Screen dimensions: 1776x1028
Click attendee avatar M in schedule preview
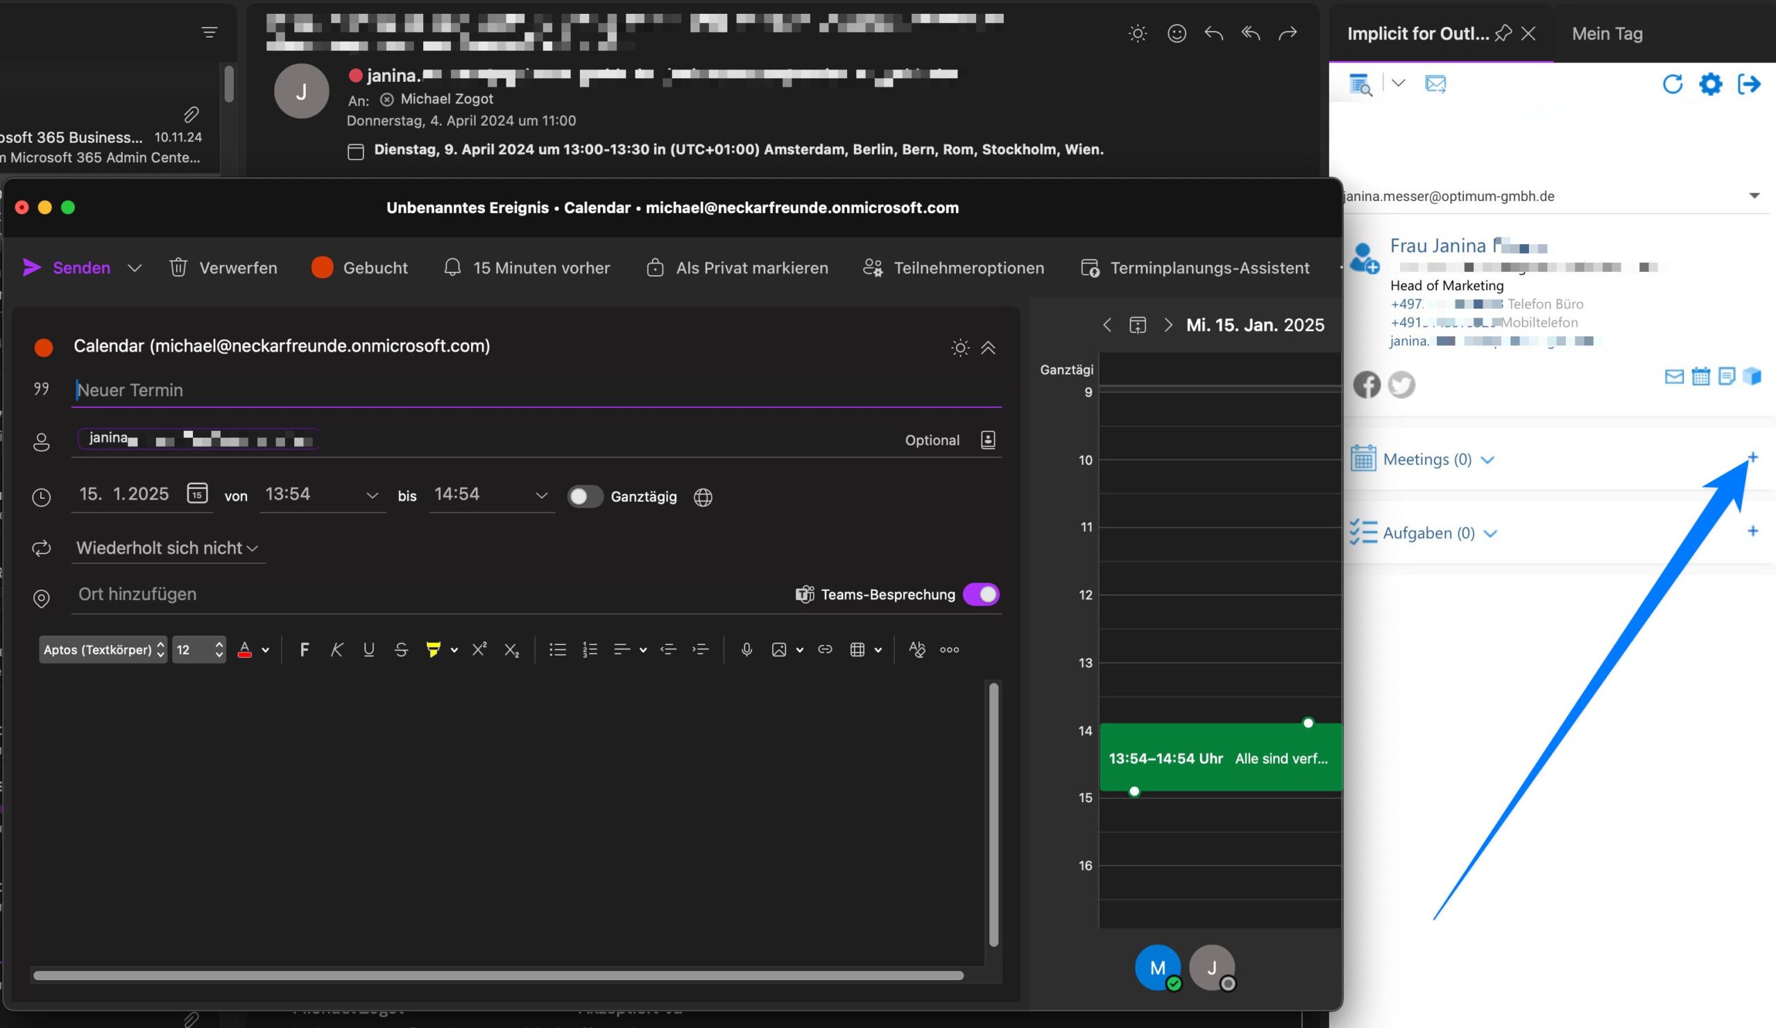pyautogui.click(x=1157, y=968)
